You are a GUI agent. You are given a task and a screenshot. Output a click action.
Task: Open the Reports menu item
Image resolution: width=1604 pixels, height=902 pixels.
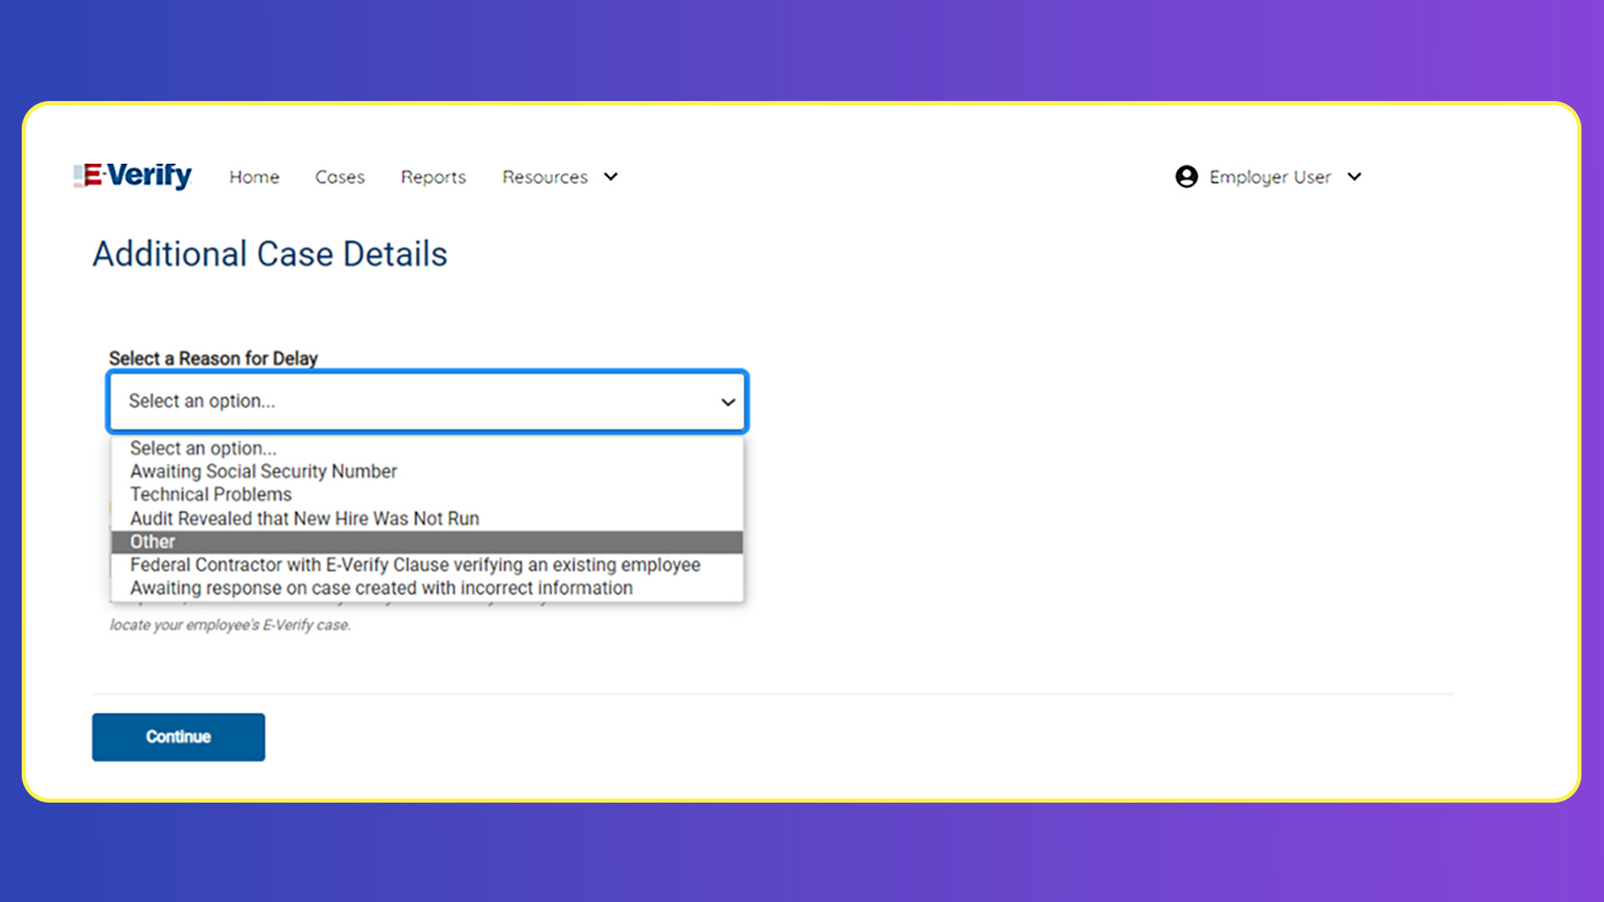pyautogui.click(x=433, y=177)
